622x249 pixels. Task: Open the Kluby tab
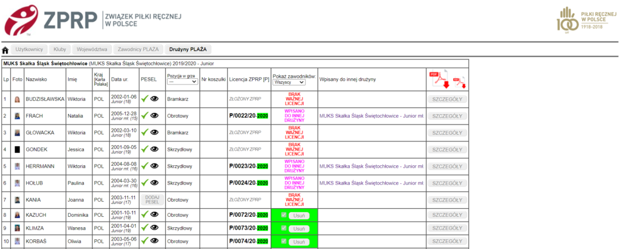[60, 50]
